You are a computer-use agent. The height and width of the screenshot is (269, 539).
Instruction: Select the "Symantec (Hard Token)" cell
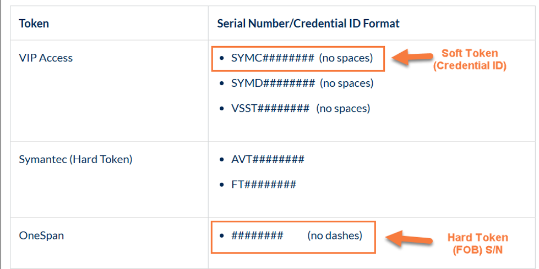tap(75, 159)
